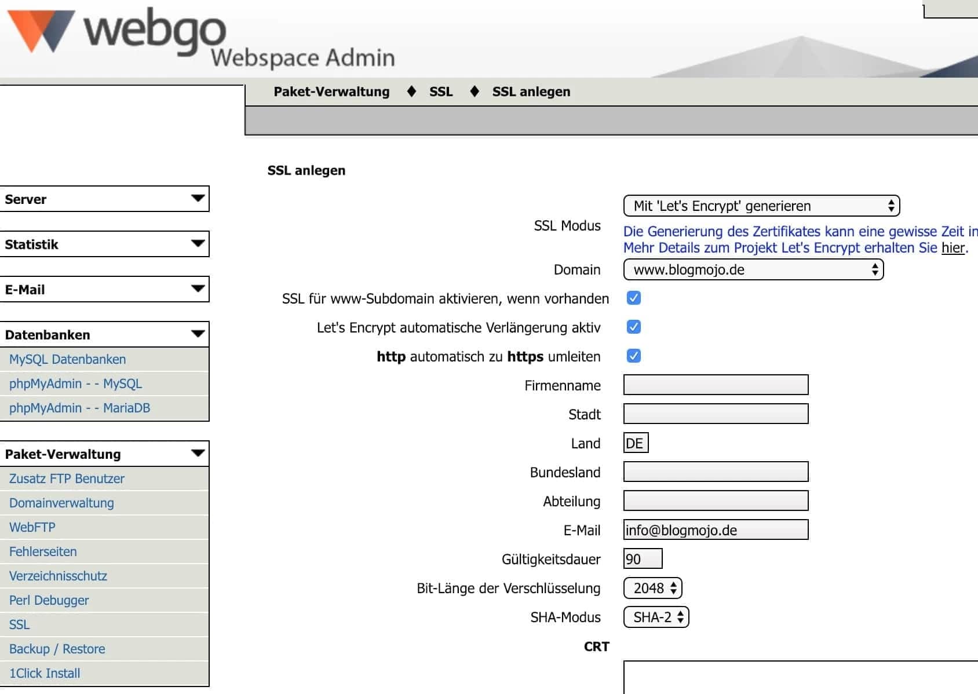
Task: Open the SSL Modus dropdown
Action: tap(761, 206)
